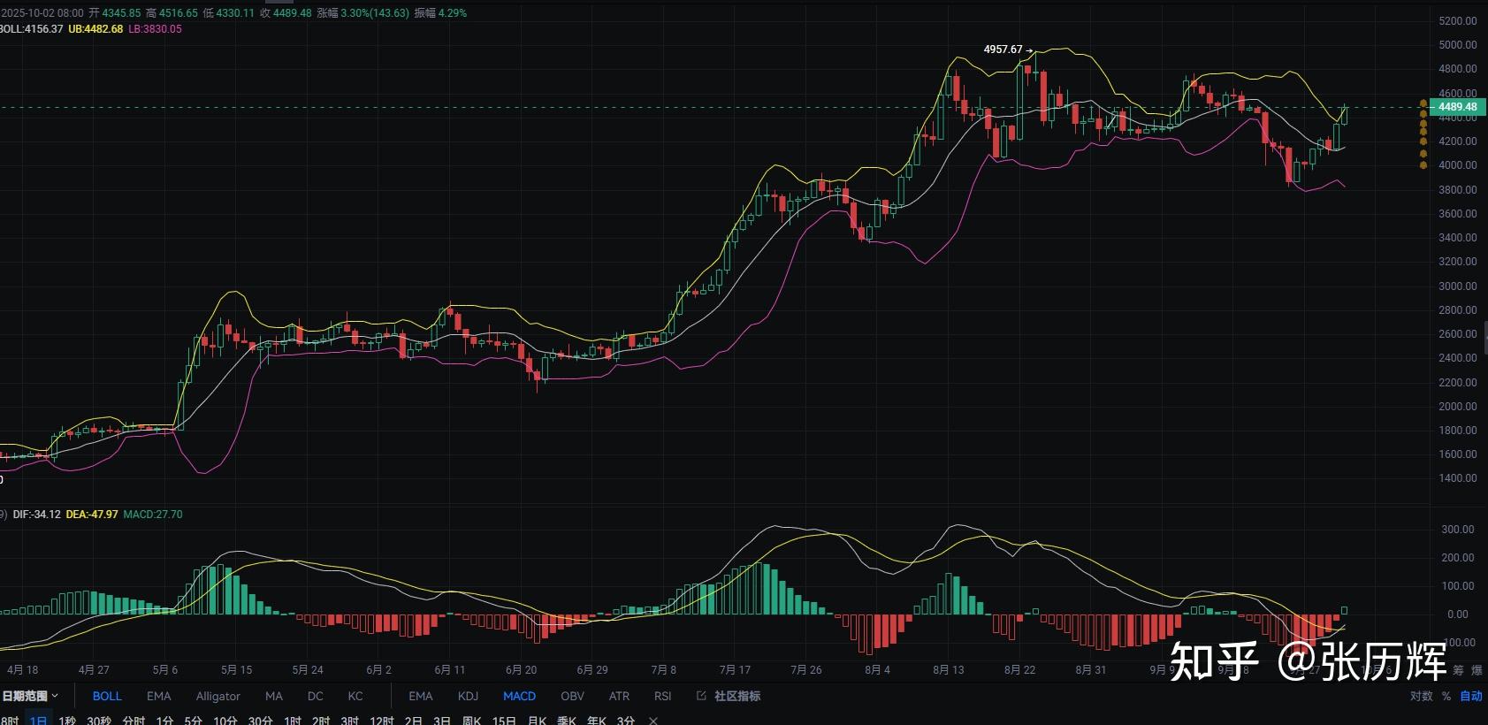Click the topmost orange alert marker by price axis
Screen dimensions: 1488x725
[1423, 104]
